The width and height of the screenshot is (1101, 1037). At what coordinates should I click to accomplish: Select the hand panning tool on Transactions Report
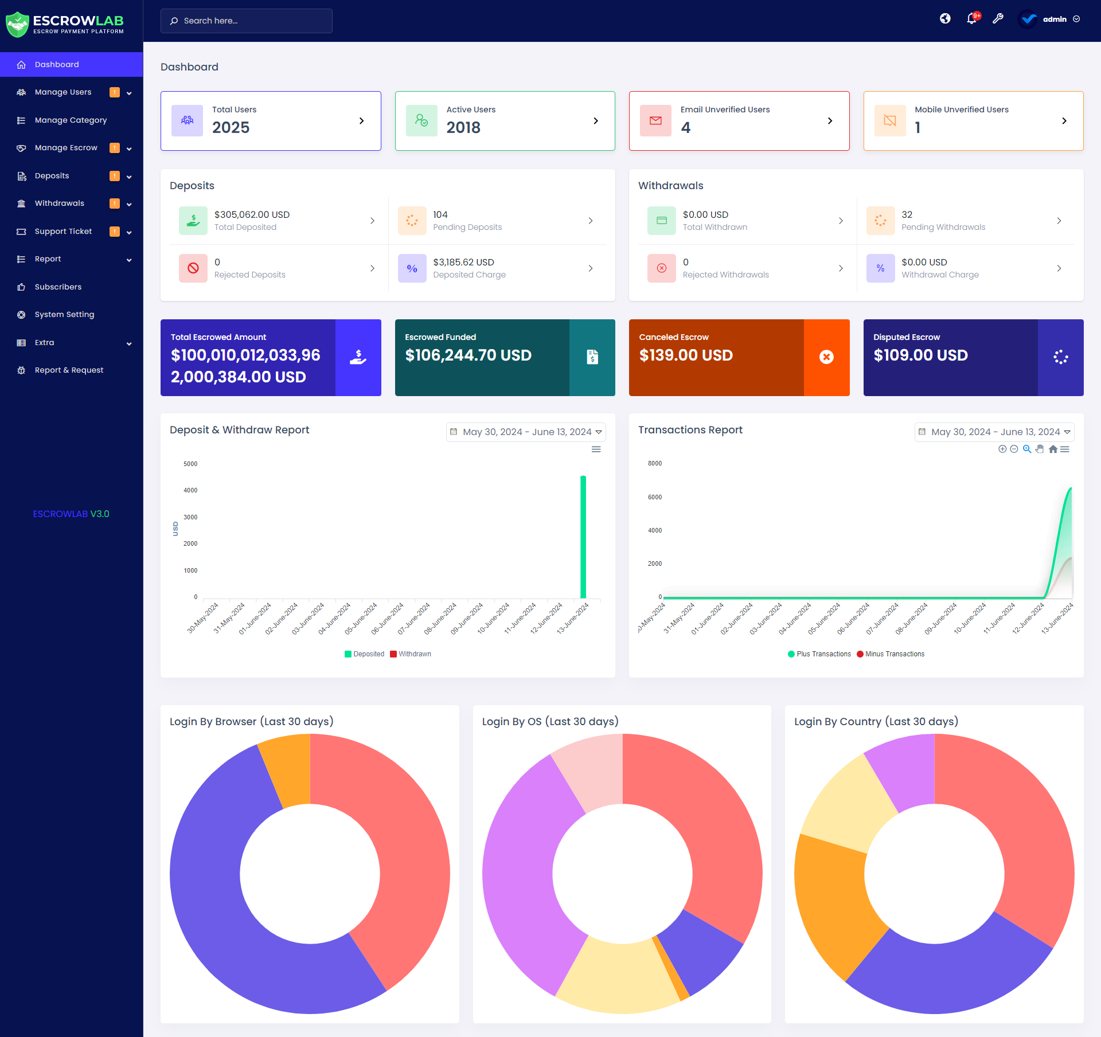tap(1040, 449)
